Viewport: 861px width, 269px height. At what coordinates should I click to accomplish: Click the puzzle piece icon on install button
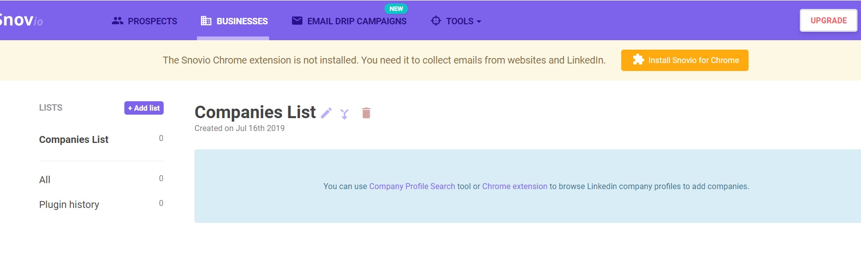(x=638, y=60)
